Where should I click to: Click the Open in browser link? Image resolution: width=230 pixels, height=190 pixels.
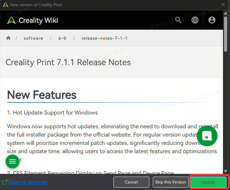click(28, 182)
